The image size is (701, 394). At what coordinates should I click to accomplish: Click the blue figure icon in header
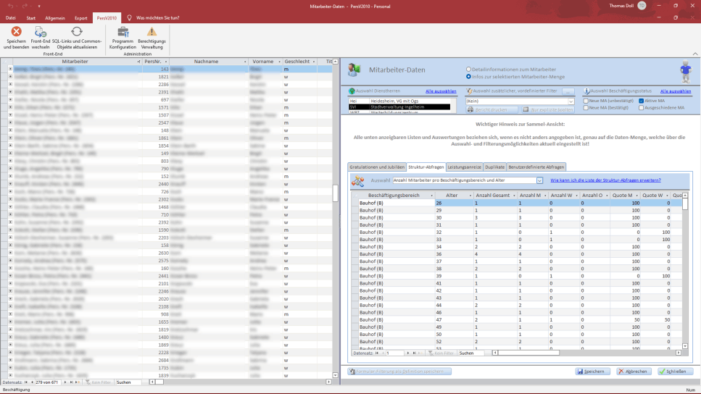point(685,72)
